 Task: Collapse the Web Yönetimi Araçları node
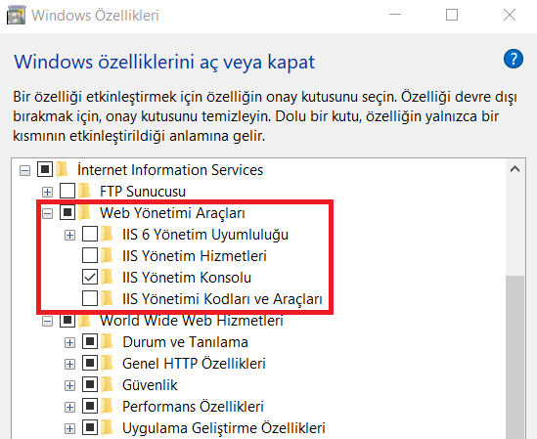coord(47,214)
